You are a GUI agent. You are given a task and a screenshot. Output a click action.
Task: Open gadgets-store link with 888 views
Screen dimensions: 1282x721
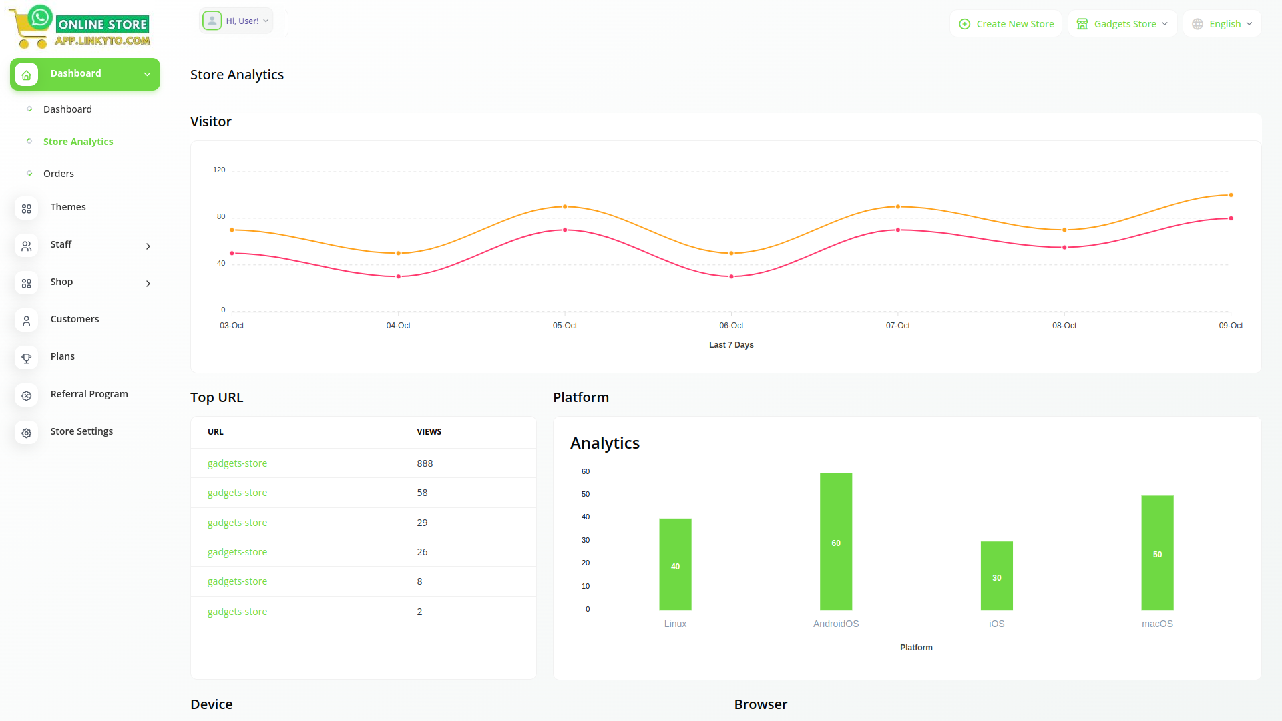(237, 463)
